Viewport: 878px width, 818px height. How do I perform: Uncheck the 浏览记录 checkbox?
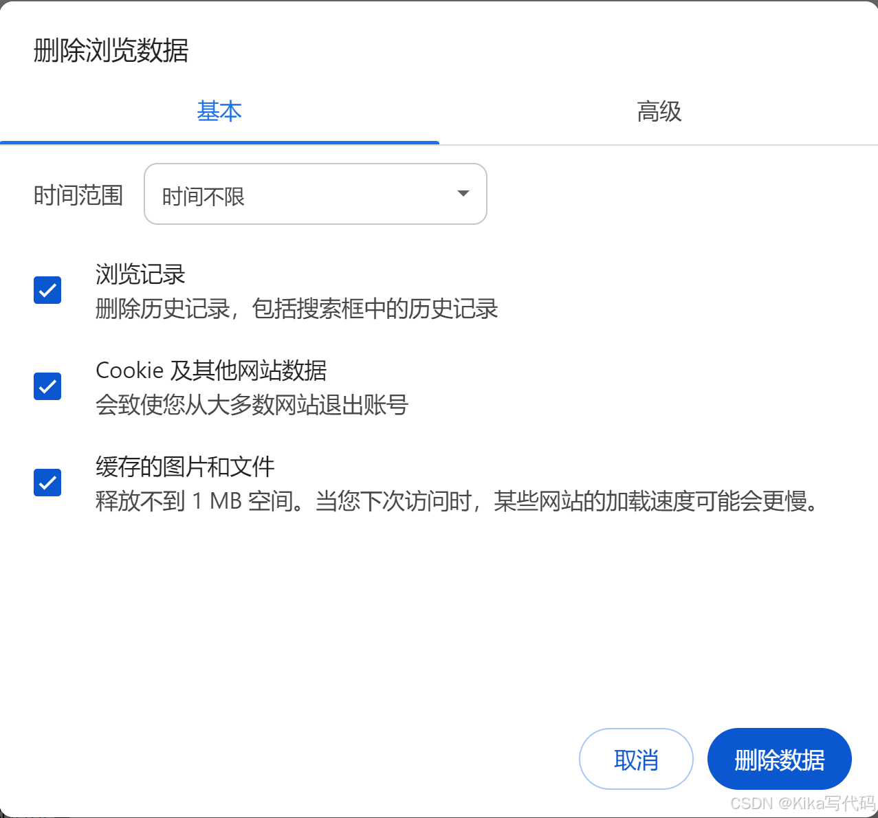click(x=47, y=290)
